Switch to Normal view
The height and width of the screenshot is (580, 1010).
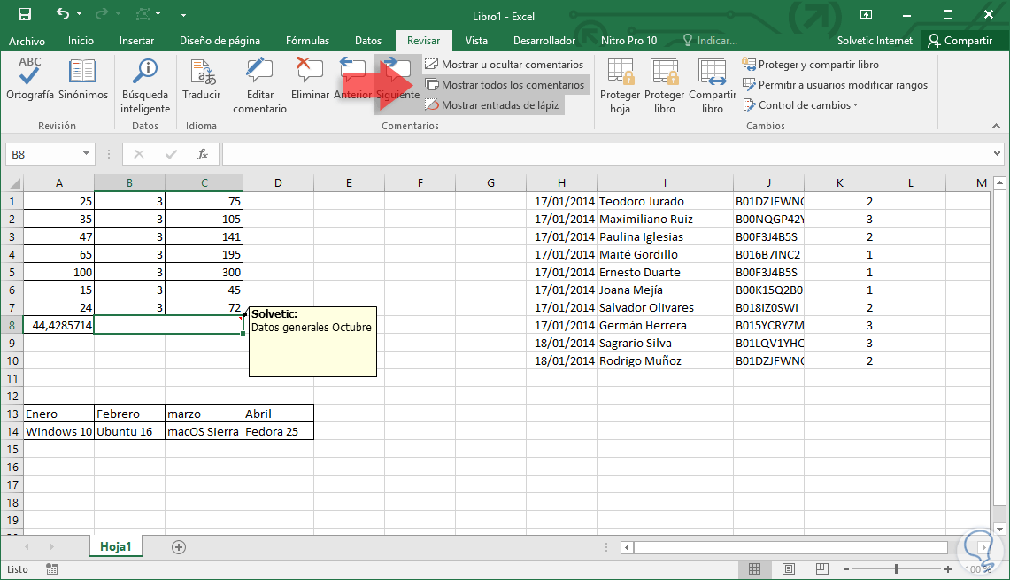(754, 569)
